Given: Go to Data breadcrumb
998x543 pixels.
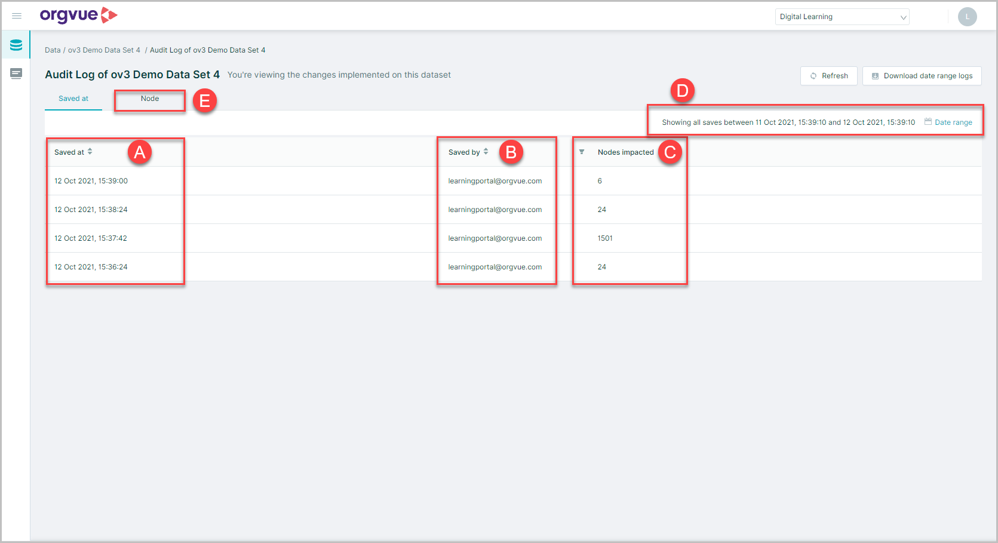Looking at the screenshot, I should (x=53, y=50).
